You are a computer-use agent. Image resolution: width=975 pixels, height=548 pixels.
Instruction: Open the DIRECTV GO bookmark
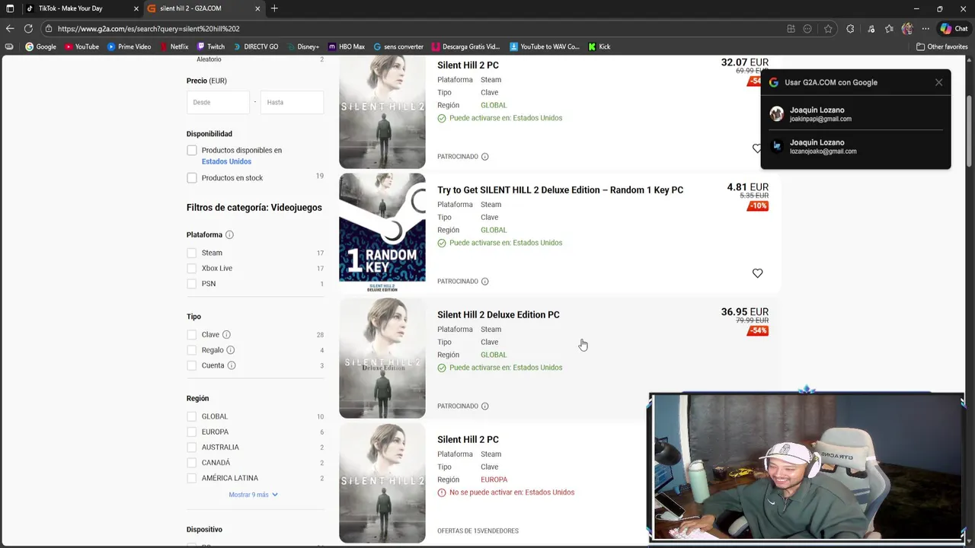coord(255,46)
